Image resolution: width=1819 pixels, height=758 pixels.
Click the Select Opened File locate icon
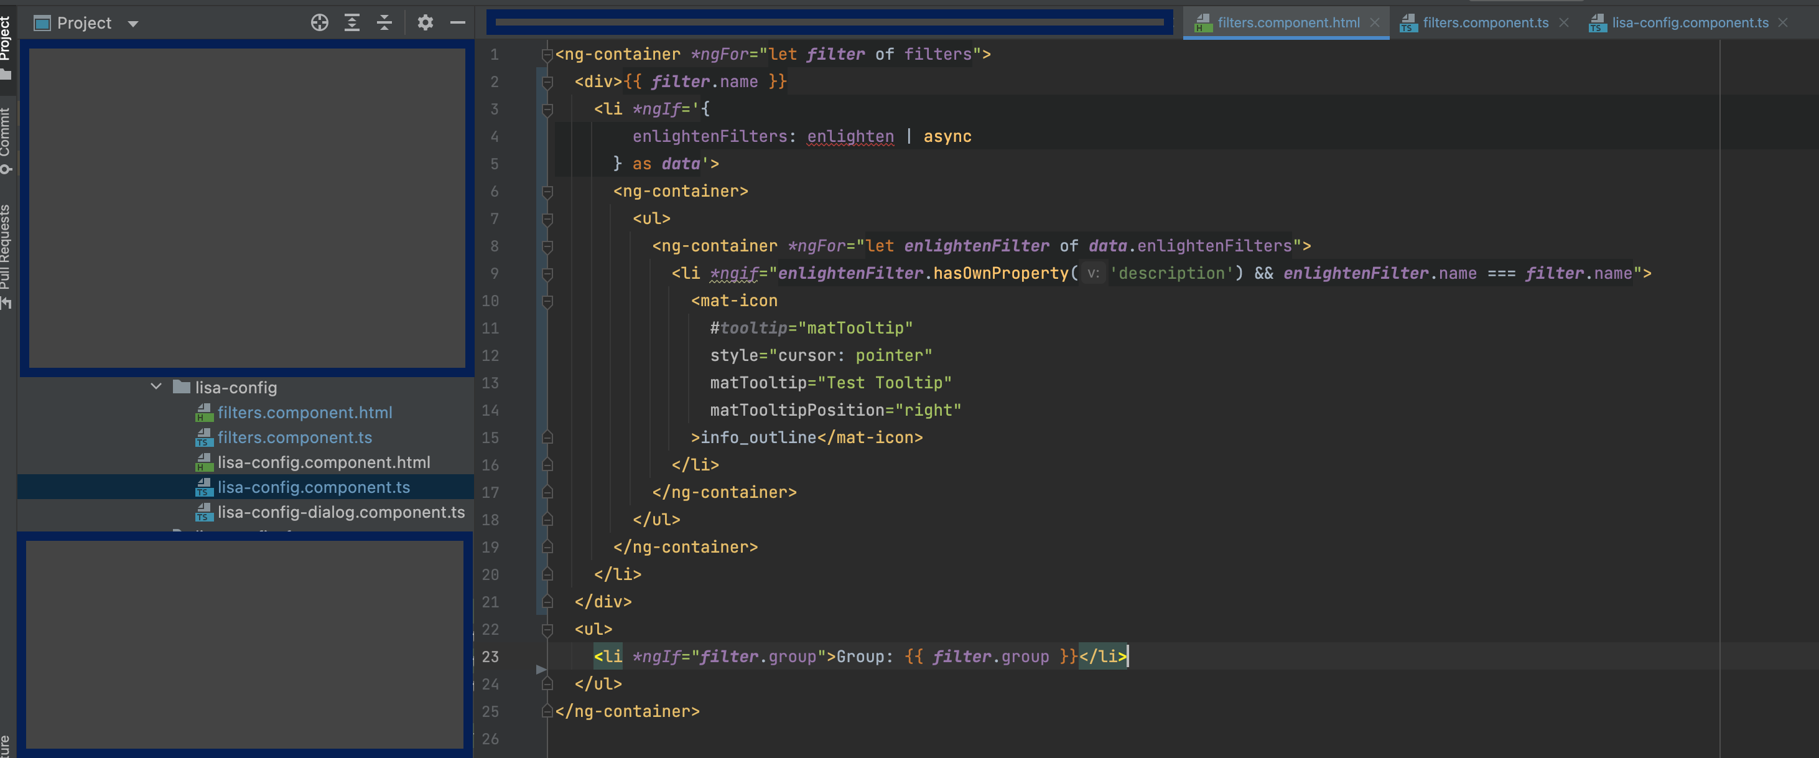319,22
